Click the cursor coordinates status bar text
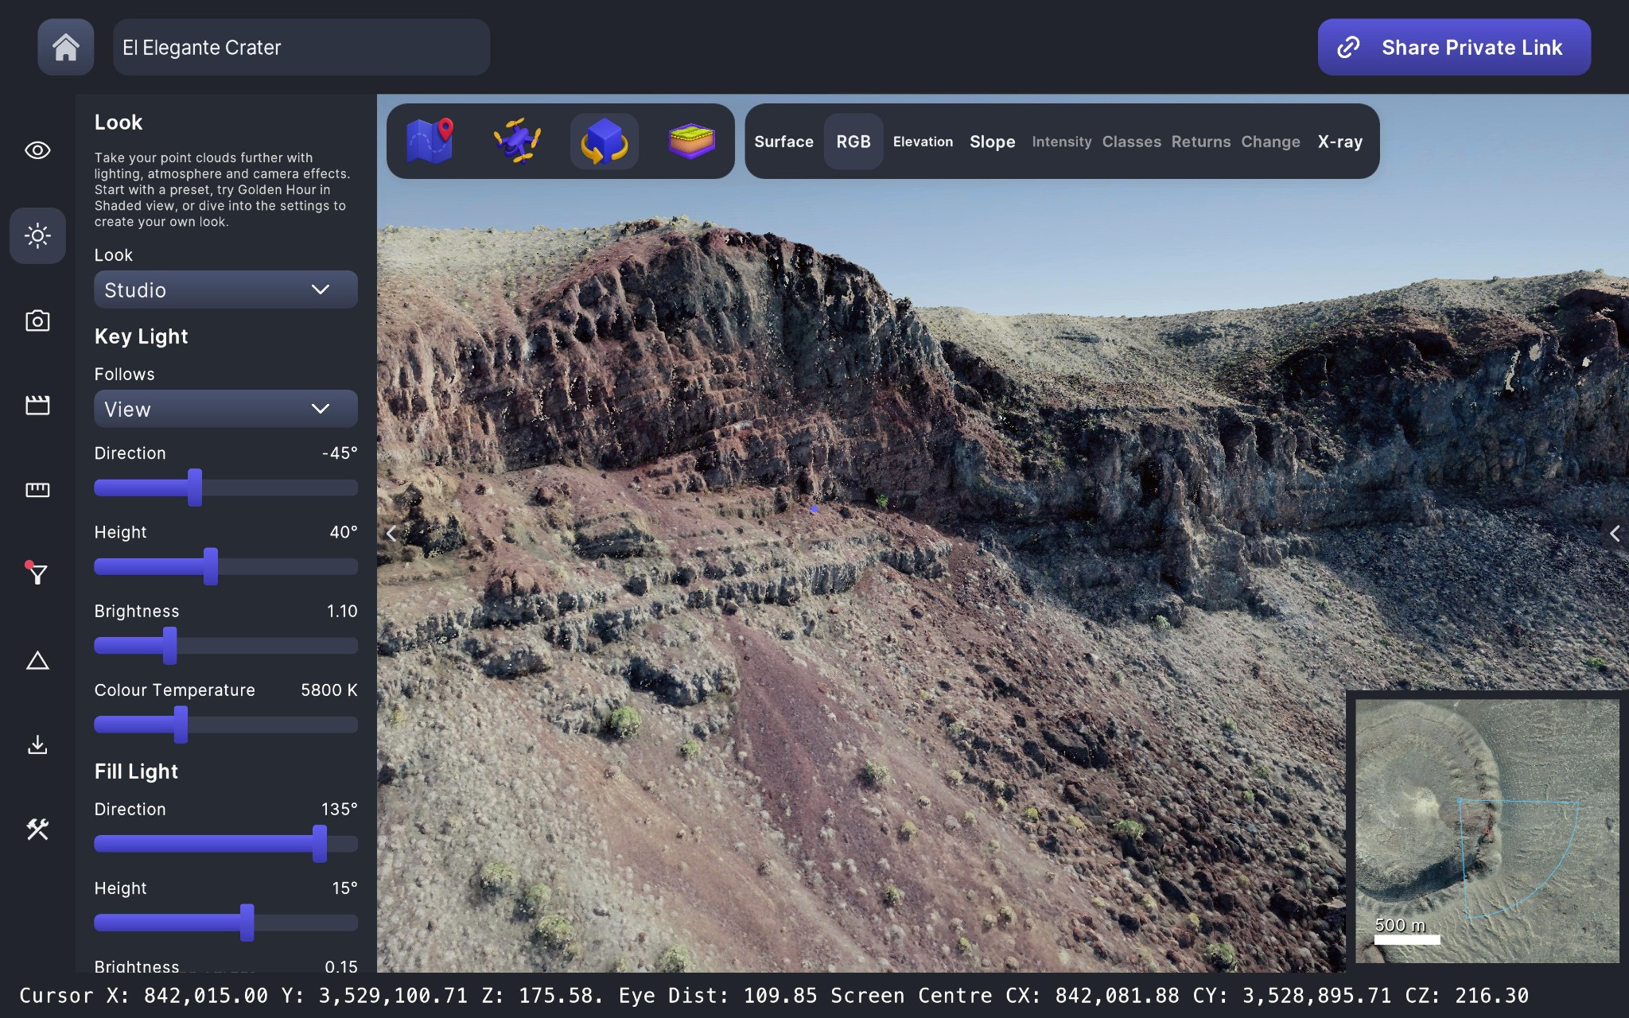Viewport: 1629px width, 1018px height. [x=773, y=996]
